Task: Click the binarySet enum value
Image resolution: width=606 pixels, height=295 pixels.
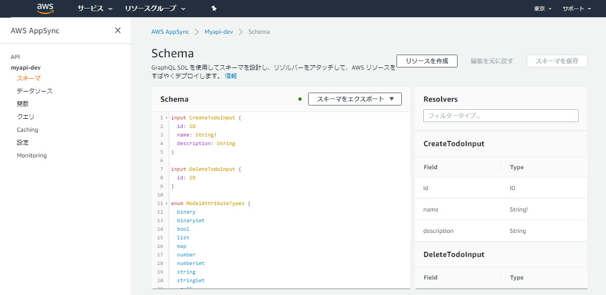Action: point(191,221)
